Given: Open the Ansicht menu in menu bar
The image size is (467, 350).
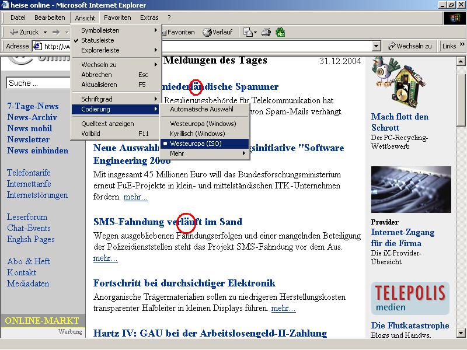Looking at the screenshot, I should (85, 18).
